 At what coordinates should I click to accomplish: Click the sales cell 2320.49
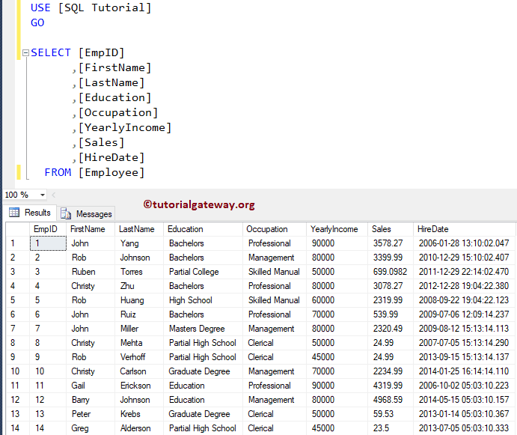click(x=391, y=329)
